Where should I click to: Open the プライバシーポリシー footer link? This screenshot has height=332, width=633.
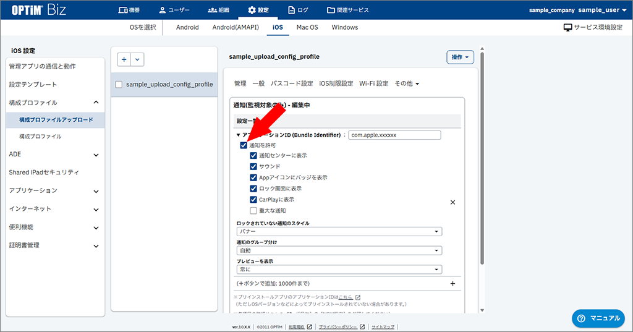pos(338,327)
